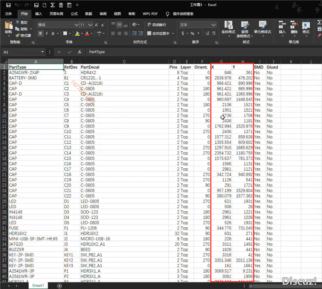Open Customize Quick Access Toolbar dropdown

click(x=77, y=5)
